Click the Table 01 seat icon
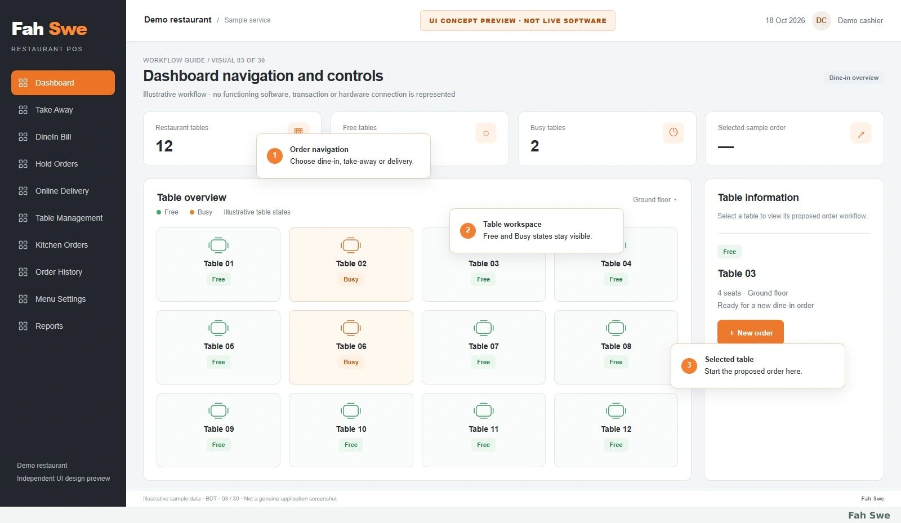 [218, 245]
